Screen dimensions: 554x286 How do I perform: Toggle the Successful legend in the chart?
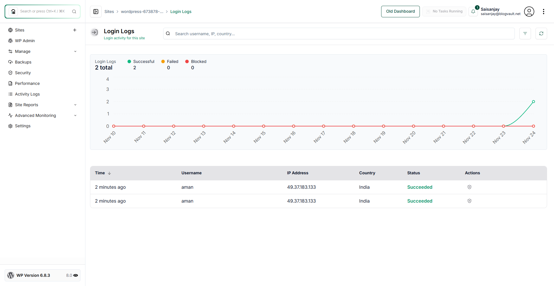click(x=141, y=61)
